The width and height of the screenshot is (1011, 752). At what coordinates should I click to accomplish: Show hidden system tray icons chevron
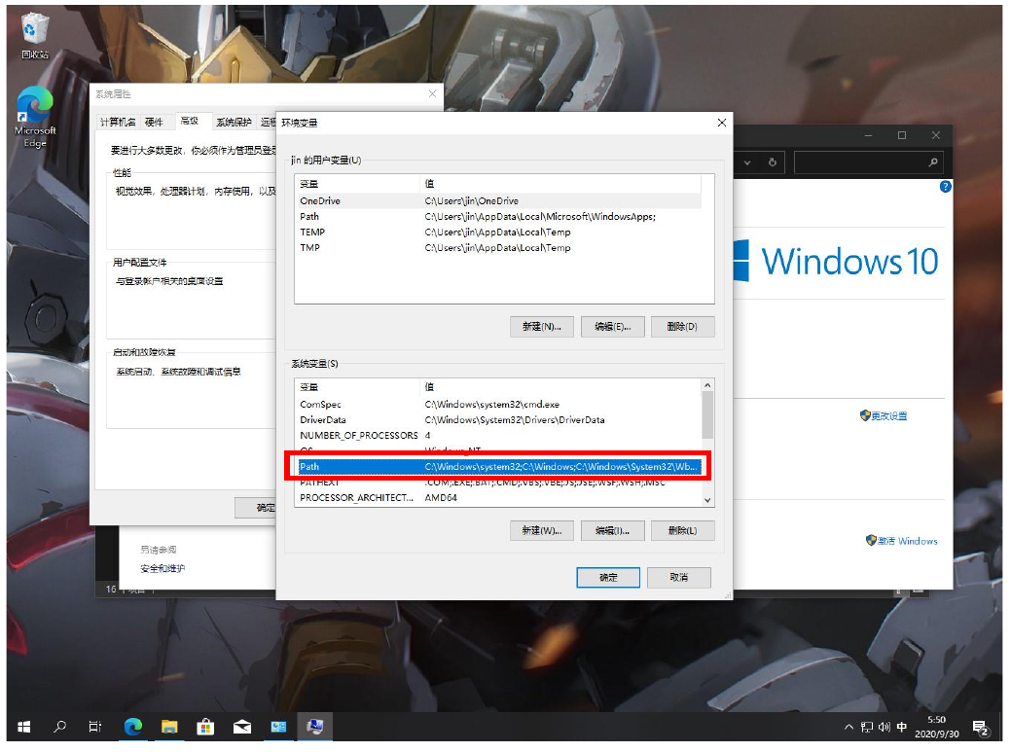coord(849,728)
